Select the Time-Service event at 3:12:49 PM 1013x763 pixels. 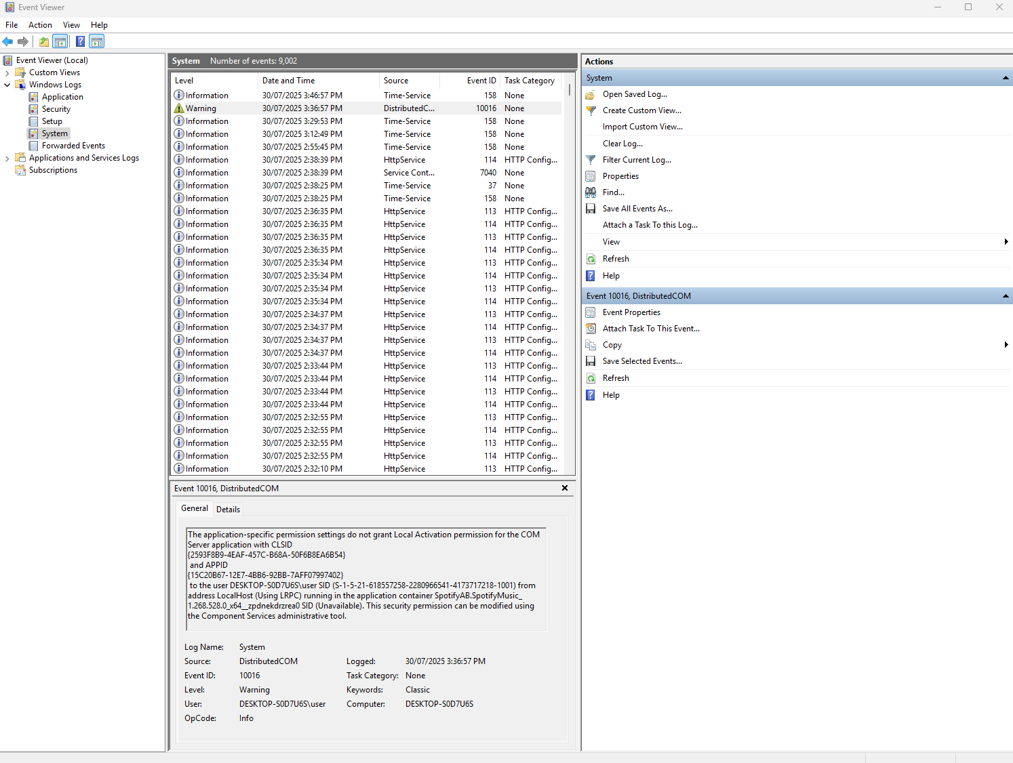(366, 134)
